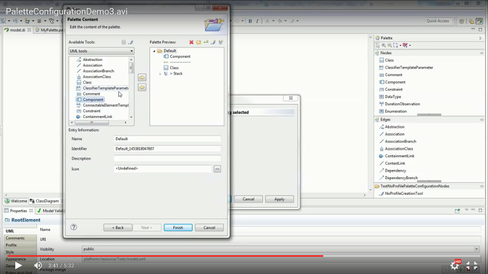The image size is (488, 274).
Task: Select the UML properties section tab
Action: [x=20, y=231]
